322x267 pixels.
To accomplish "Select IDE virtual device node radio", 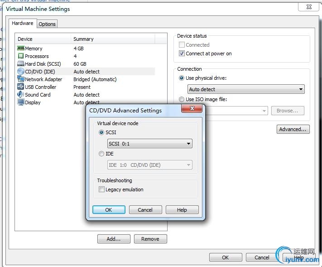I will 101,154.
